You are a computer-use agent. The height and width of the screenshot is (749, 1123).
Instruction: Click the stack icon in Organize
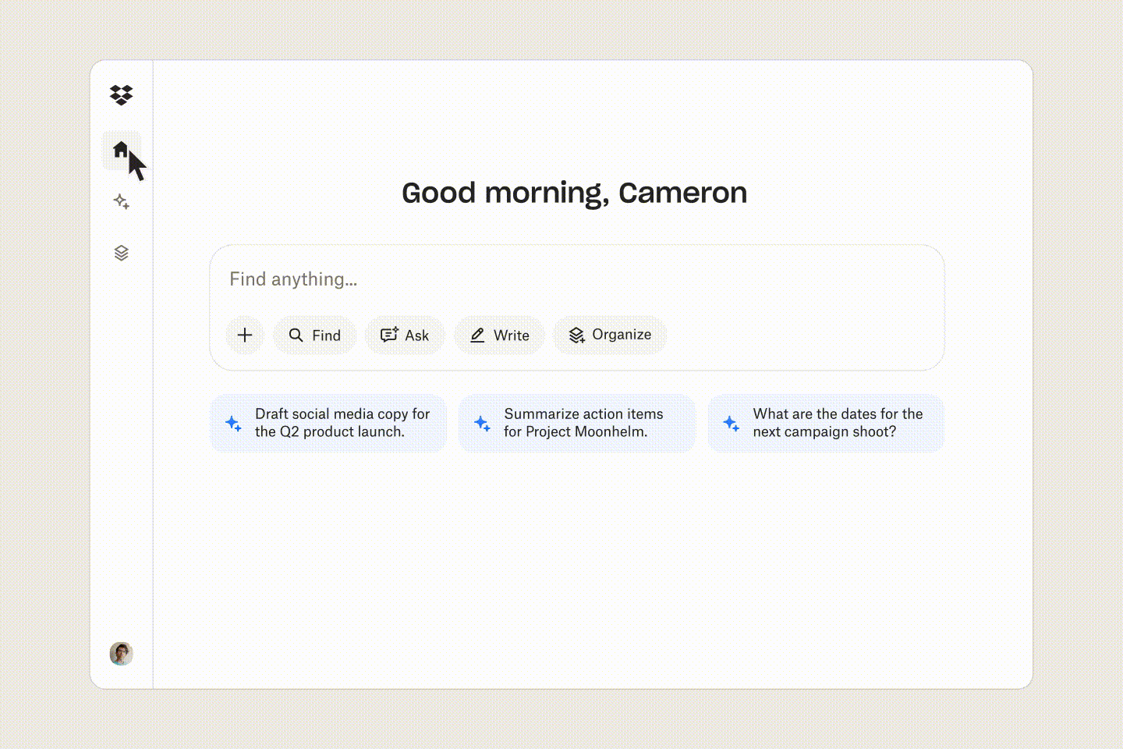click(x=576, y=335)
